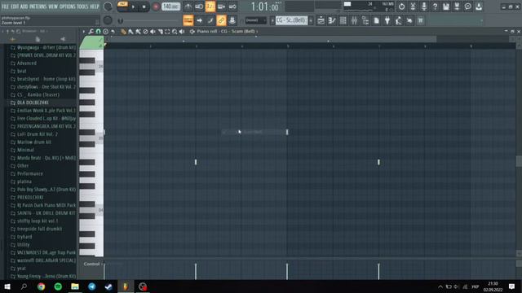Open the Marlow drum kit folder
The image size is (522, 293).
click(34, 142)
